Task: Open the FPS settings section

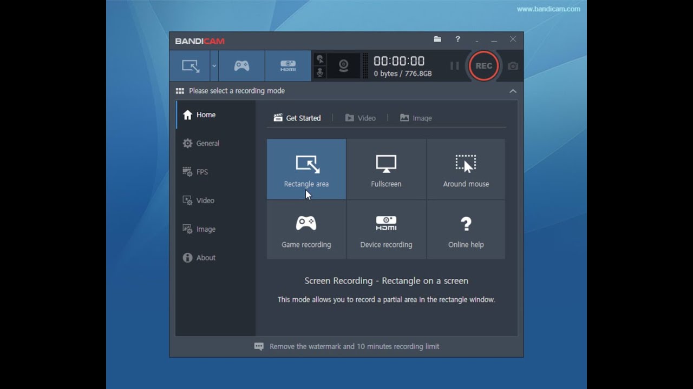Action: coord(215,172)
